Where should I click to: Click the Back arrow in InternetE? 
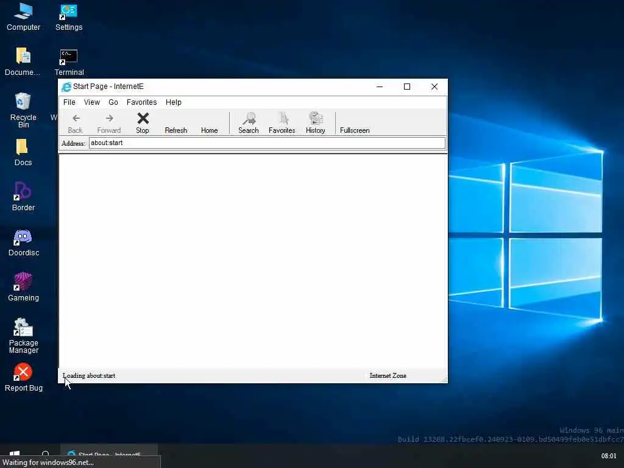76,123
